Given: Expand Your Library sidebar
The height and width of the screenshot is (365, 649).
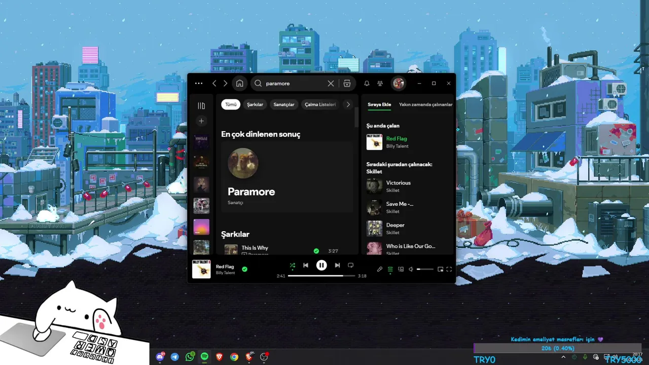Looking at the screenshot, I should 201,105.
